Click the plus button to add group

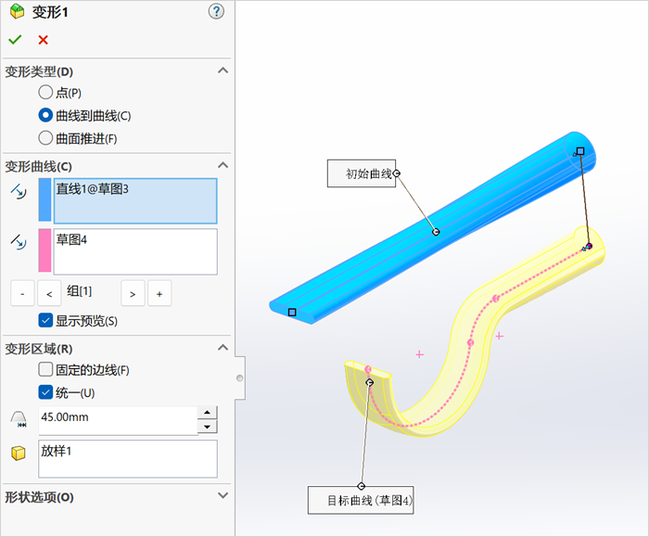point(159,294)
